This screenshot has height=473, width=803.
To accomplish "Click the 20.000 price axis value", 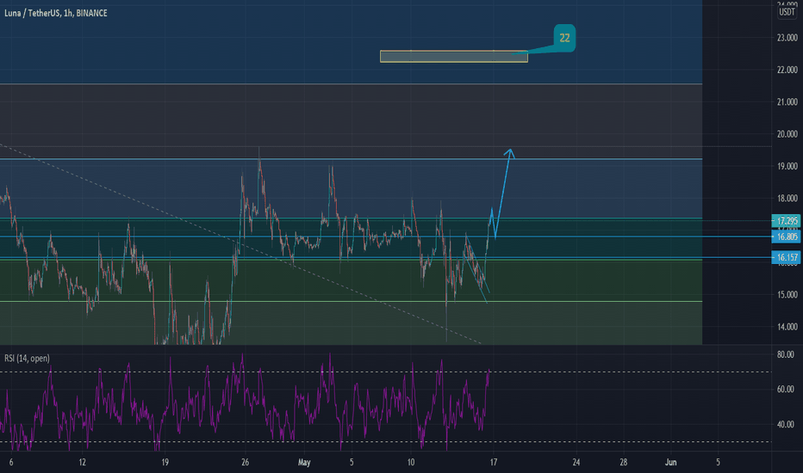I will click(787, 134).
